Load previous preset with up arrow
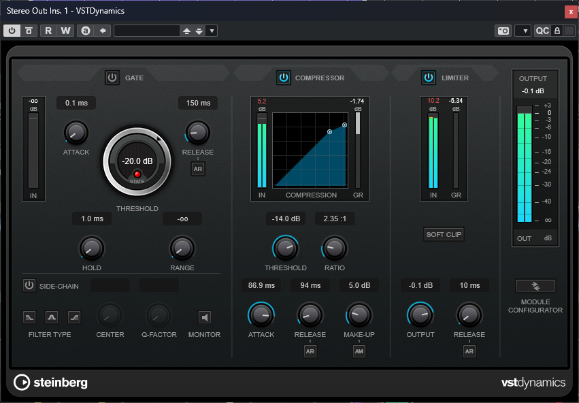This screenshot has height=403, width=579. 187,31
